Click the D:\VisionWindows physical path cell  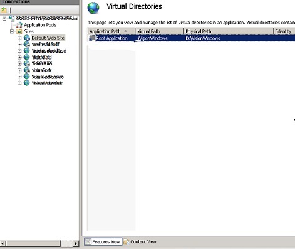[x=203, y=38]
